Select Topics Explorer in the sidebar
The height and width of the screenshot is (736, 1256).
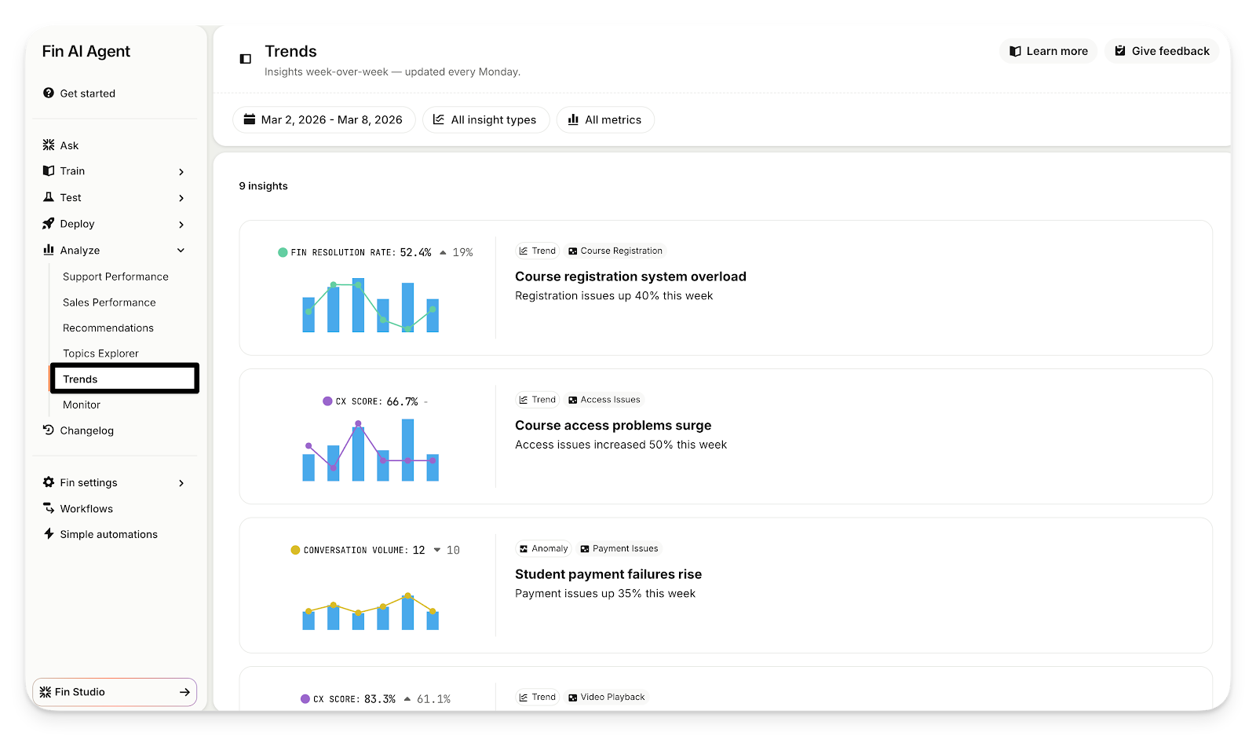tap(100, 353)
